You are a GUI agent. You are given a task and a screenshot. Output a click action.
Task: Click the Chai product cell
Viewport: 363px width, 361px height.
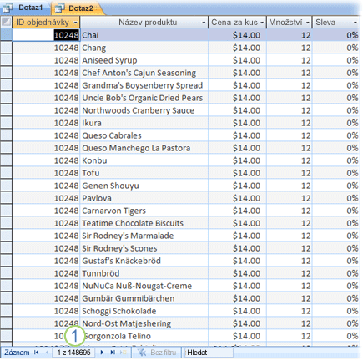[144, 35]
